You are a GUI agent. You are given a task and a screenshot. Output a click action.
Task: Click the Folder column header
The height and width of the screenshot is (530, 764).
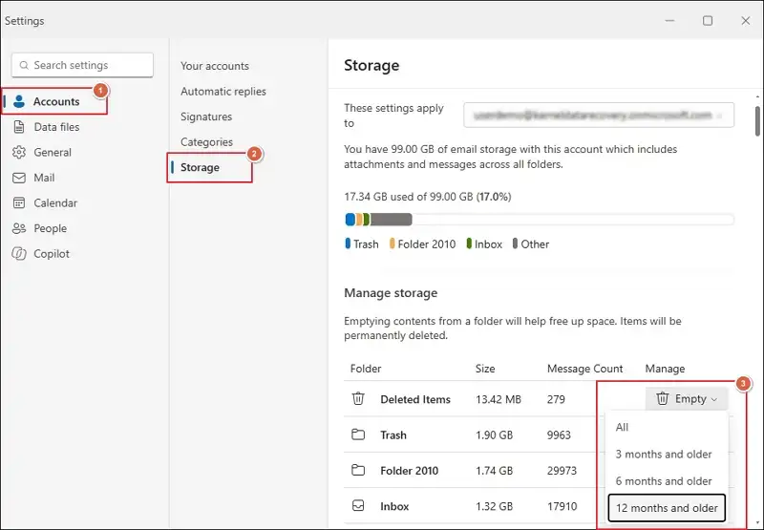366,369
